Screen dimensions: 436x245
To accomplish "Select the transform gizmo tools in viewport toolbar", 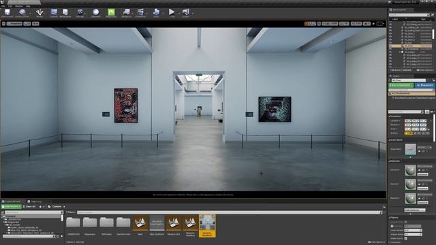I will 311,24.
